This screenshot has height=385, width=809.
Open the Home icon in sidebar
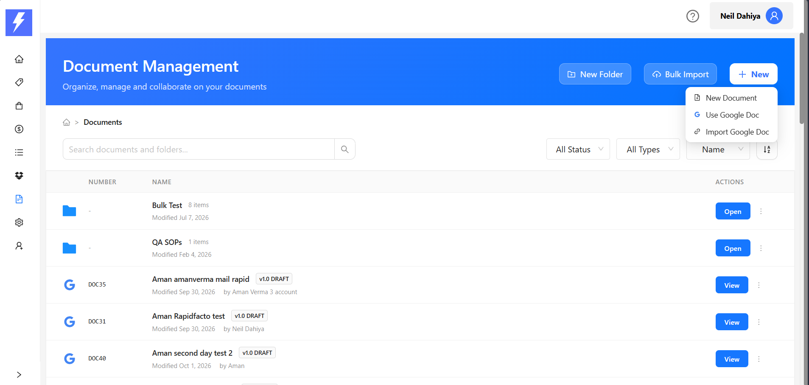pyautogui.click(x=19, y=59)
